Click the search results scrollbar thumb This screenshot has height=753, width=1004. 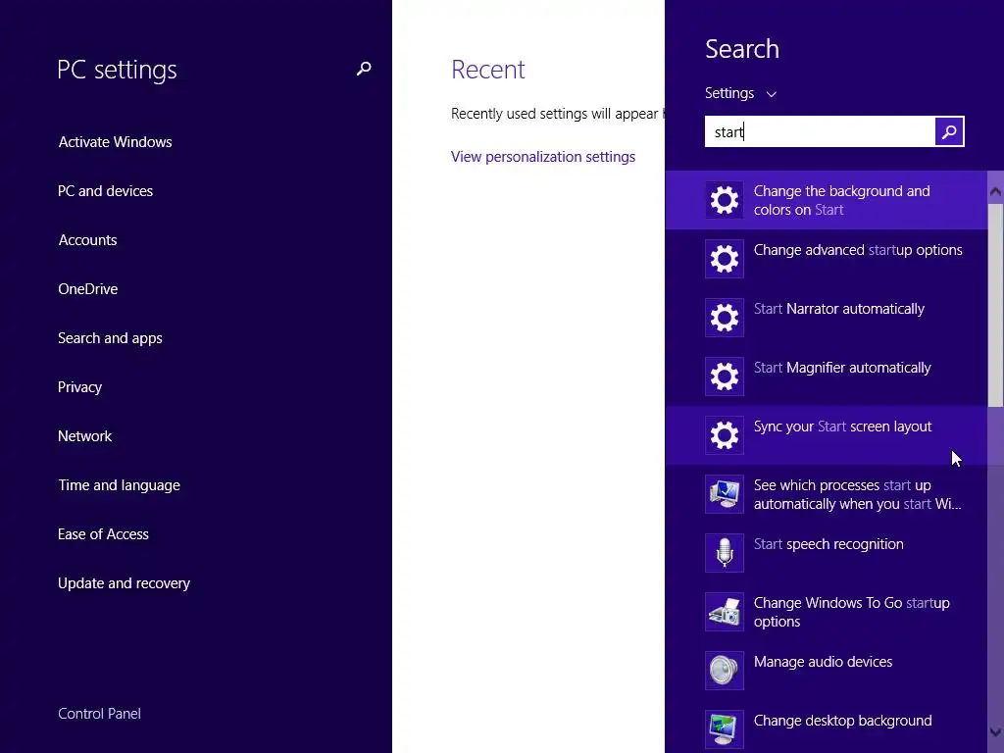click(x=995, y=306)
